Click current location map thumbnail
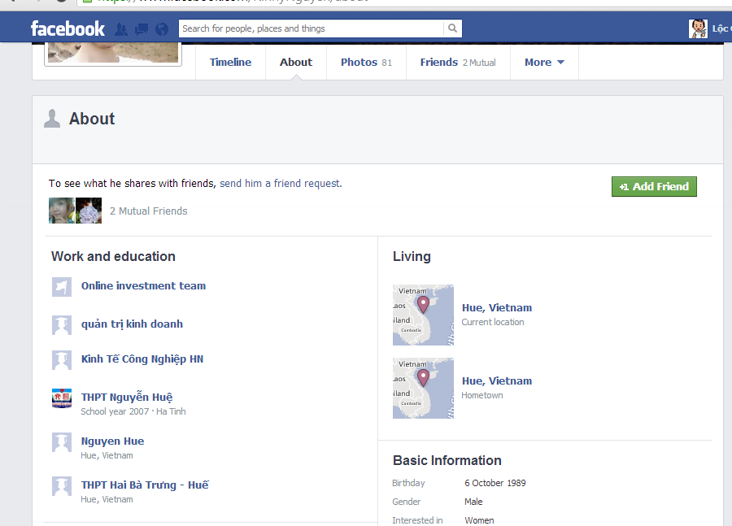Viewport: 732px width, 526px height. (424, 315)
